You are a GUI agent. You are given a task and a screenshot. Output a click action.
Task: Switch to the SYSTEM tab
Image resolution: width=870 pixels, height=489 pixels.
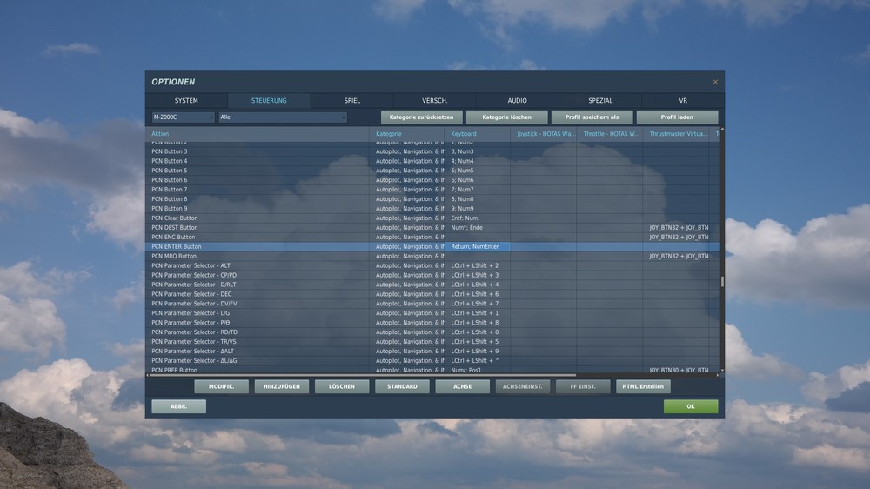186,100
